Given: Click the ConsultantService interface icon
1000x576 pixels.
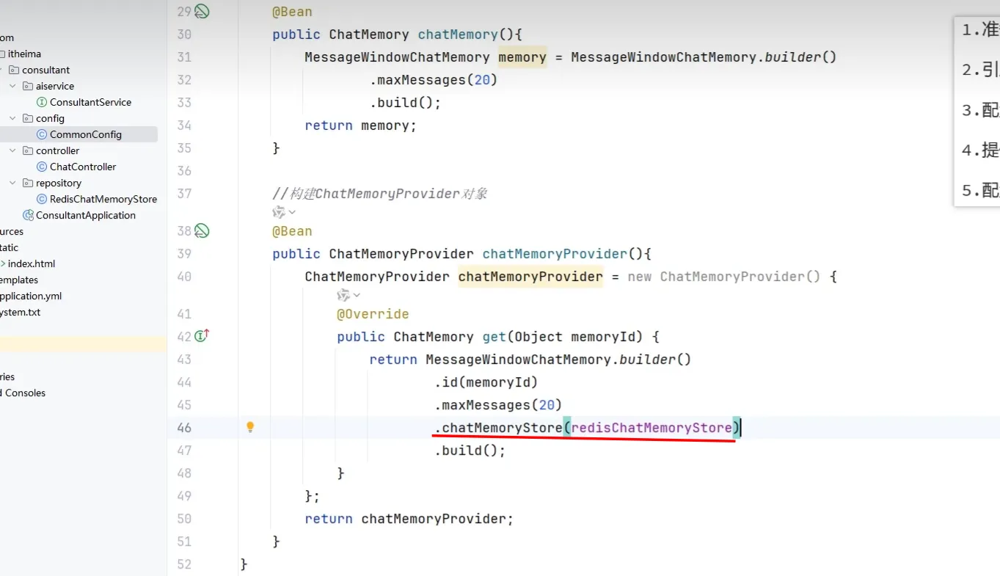Looking at the screenshot, I should pyautogui.click(x=42, y=102).
